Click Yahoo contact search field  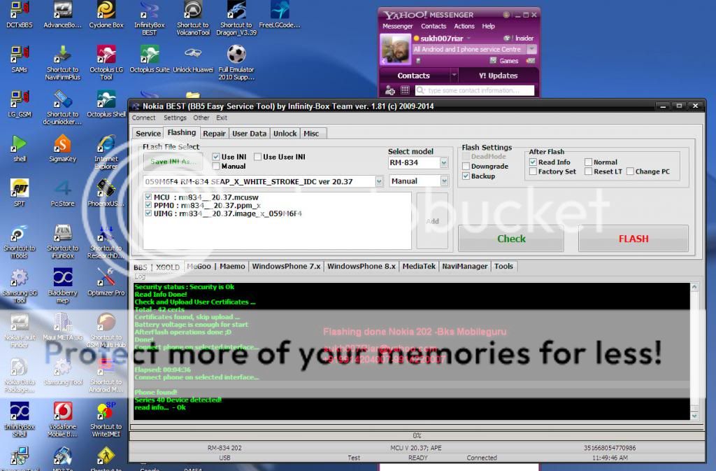tap(475, 90)
